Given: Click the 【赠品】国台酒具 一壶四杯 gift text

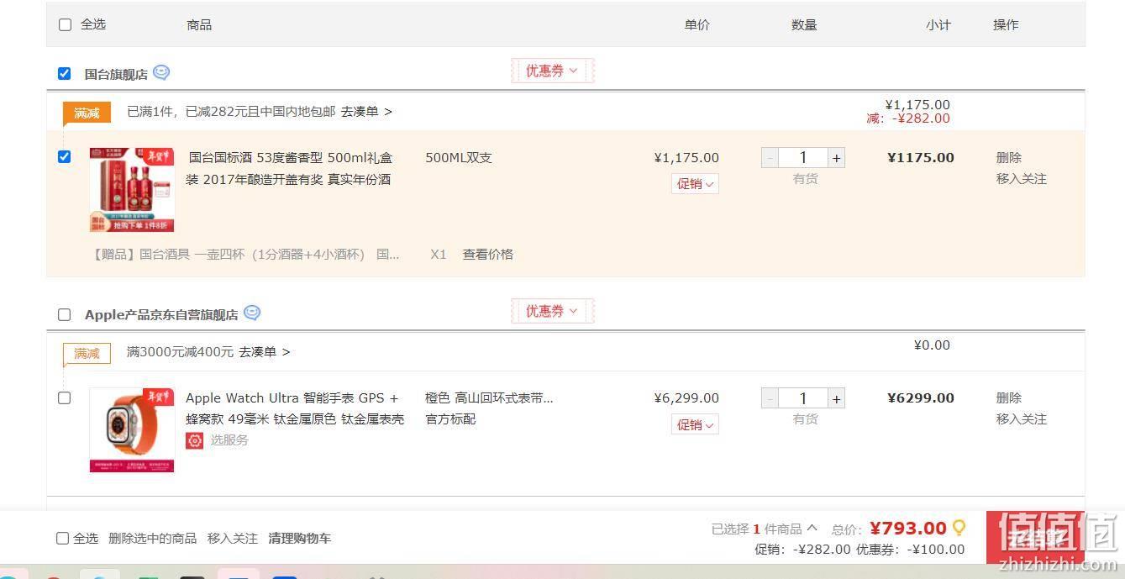Looking at the screenshot, I should click(246, 254).
